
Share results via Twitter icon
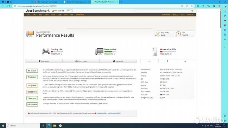click(185, 61)
